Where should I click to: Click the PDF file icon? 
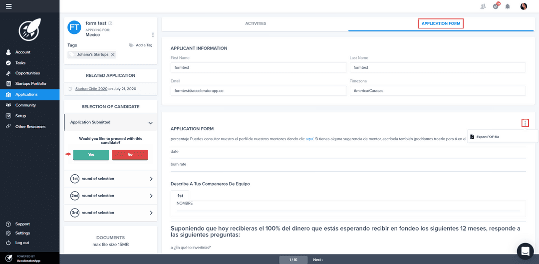click(x=472, y=137)
